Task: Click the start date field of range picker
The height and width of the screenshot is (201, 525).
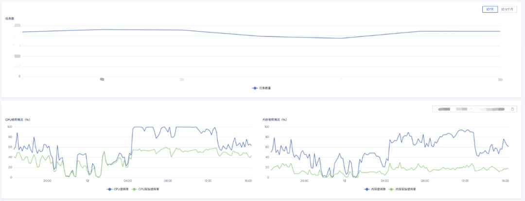Action: coord(453,109)
